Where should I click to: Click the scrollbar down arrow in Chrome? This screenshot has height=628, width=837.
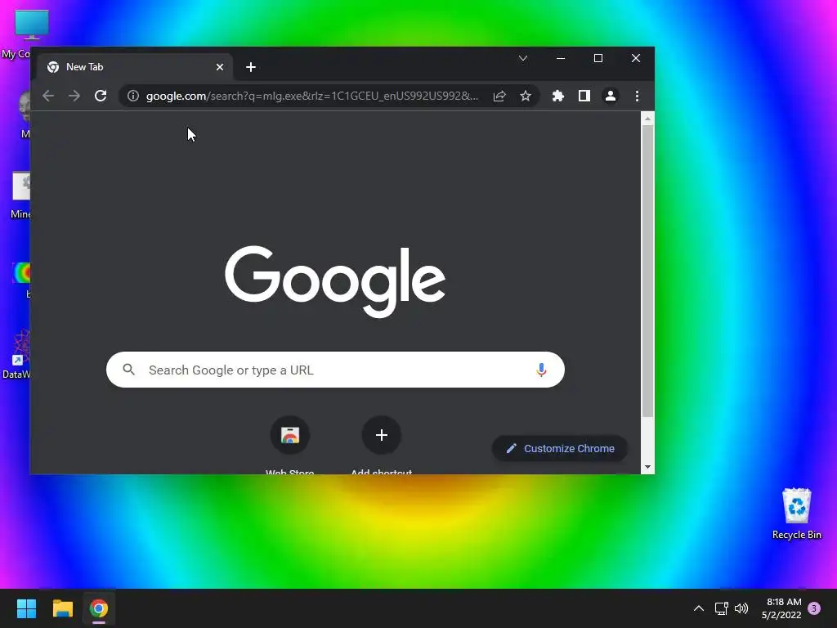(647, 467)
